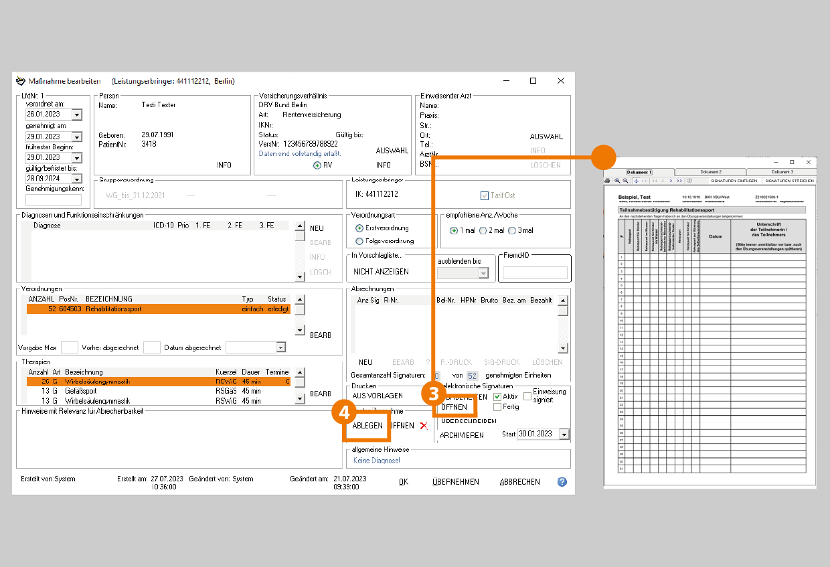The height and width of the screenshot is (567, 830).
Task: Select the Folgeverordnung radio button
Action: [359, 241]
